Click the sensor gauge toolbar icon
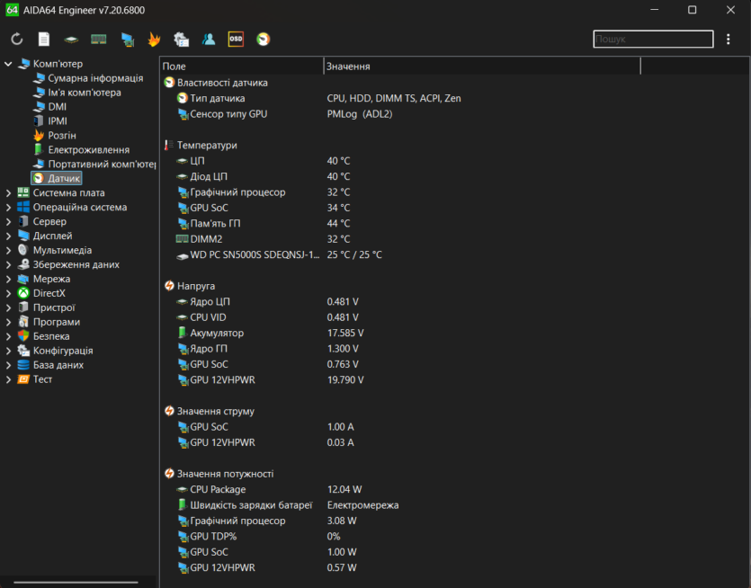Viewport: 751px width, 588px height. coord(263,40)
